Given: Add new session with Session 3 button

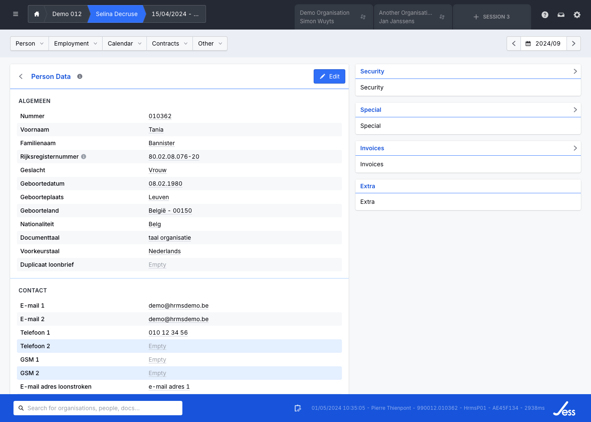Looking at the screenshot, I should (492, 17).
